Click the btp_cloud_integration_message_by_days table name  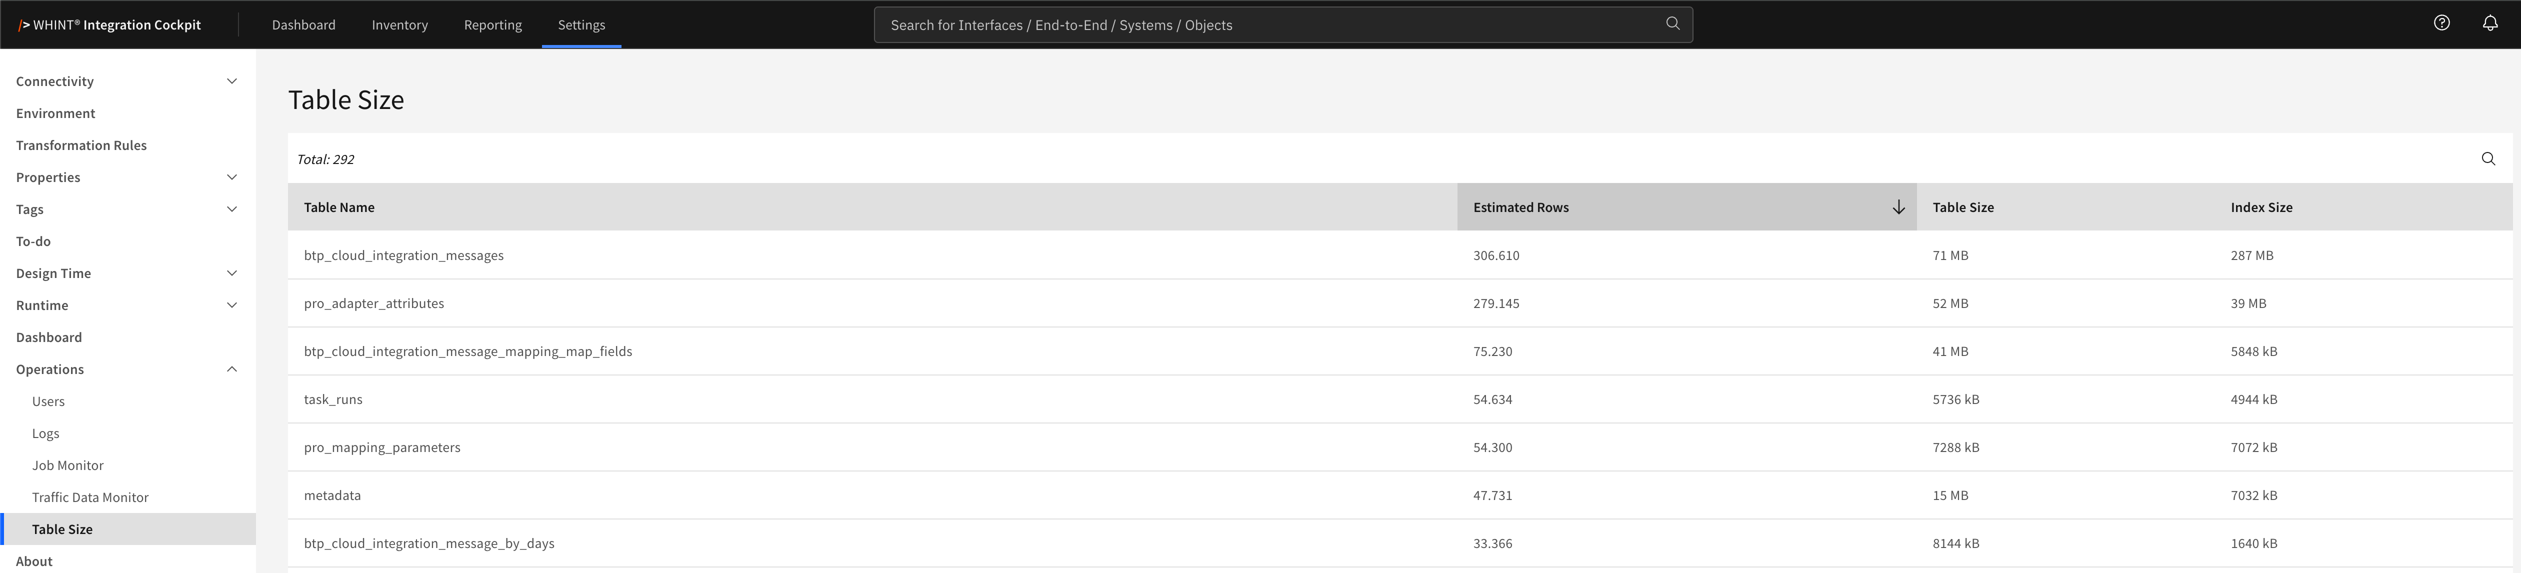(x=428, y=542)
